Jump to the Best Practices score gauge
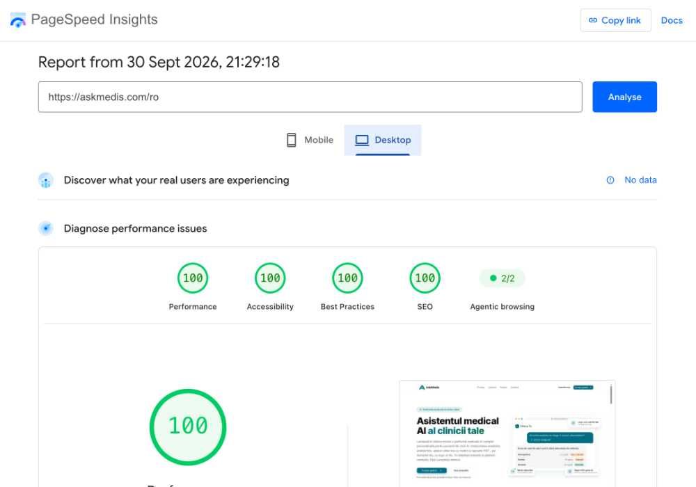 (347, 278)
